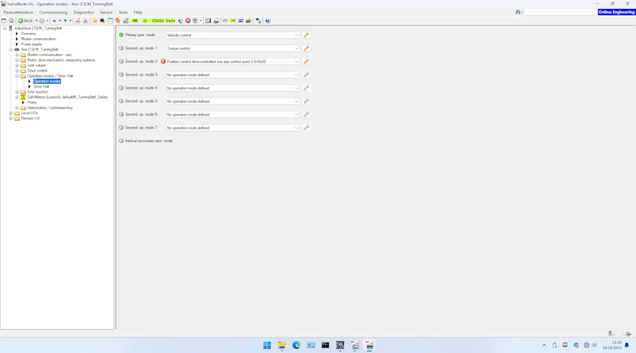Select Power supply in the tree
The image size is (636, 353).
click(31, 44)
